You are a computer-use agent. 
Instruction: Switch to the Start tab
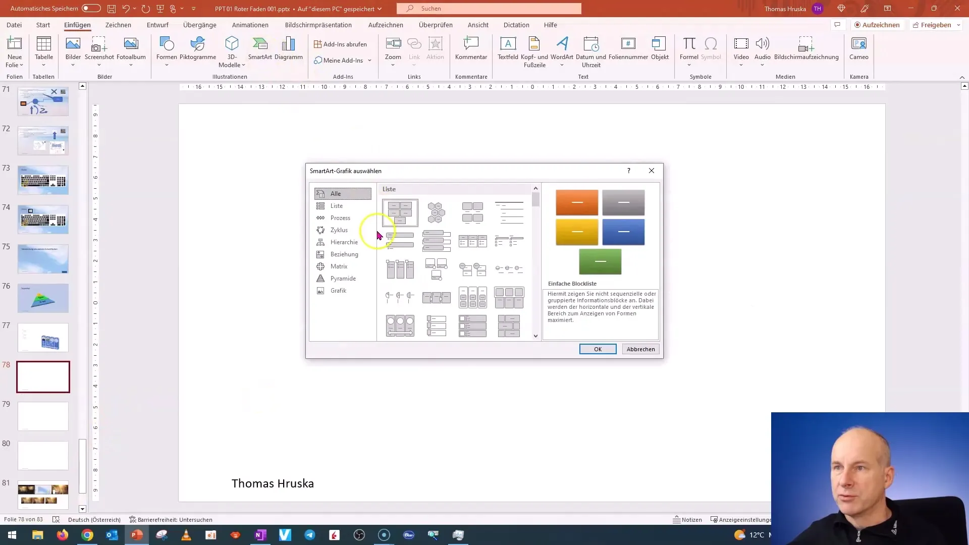(43, 25)
